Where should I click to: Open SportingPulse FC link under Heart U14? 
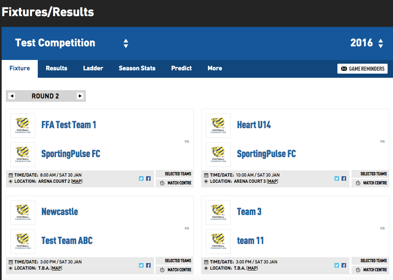click(x=266, y=154)
